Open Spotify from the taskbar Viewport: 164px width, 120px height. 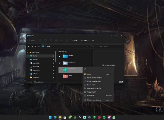coord(104,117)
